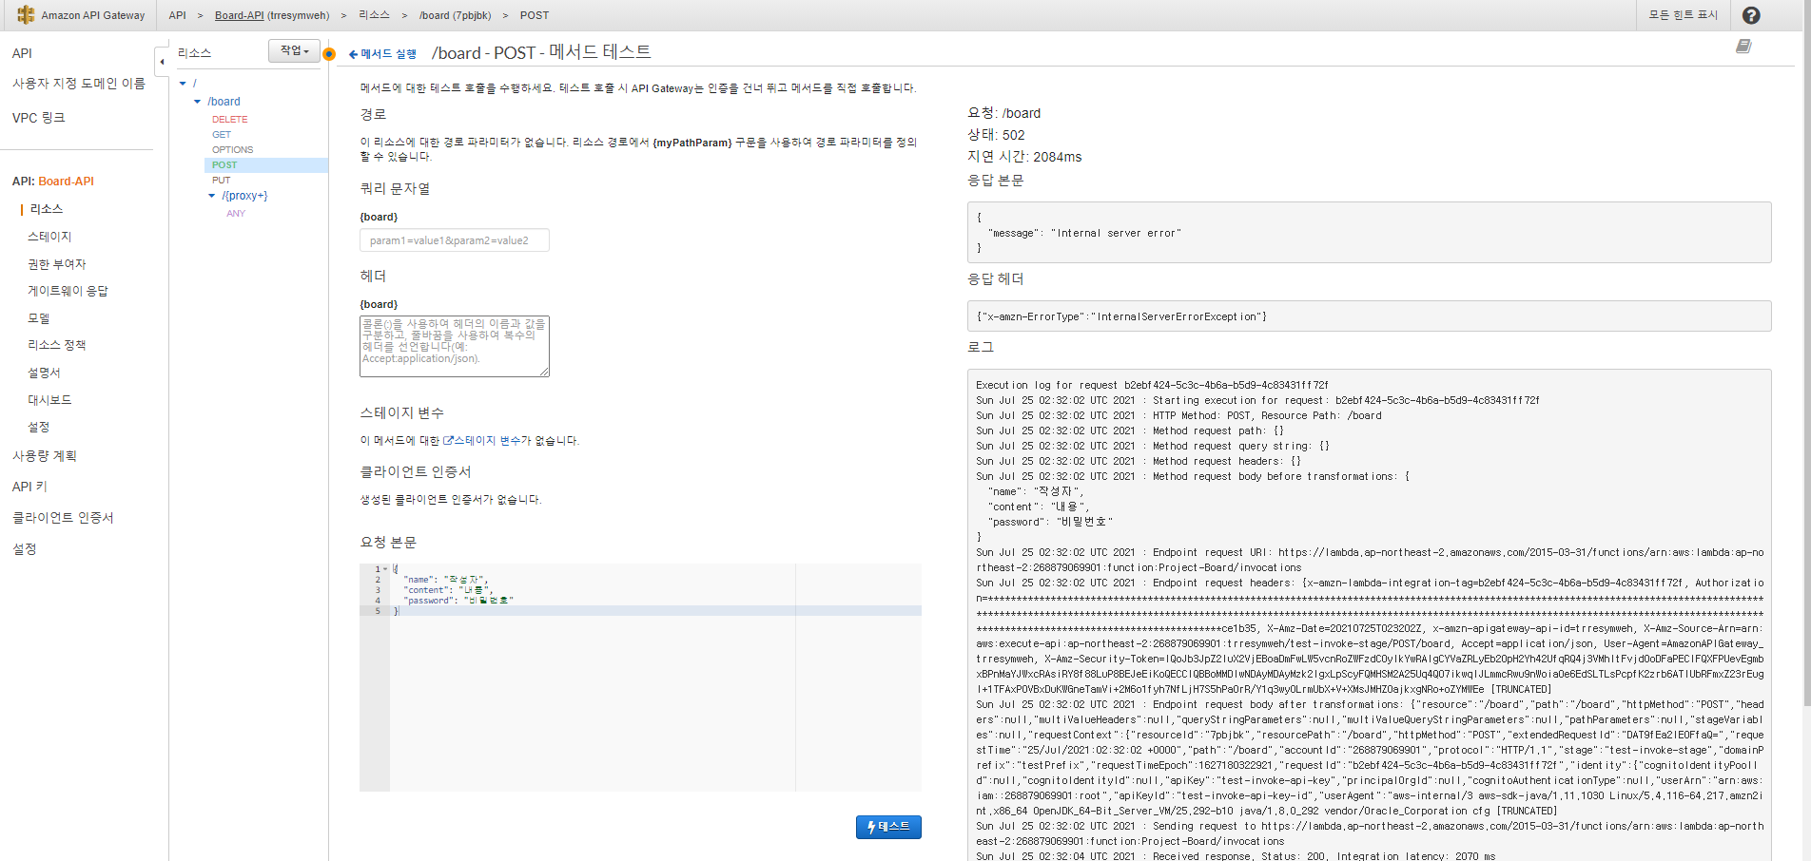This screenshot has width=1811, height=861.
Task: Select the GET method under /board
Action: coord(222,135)
